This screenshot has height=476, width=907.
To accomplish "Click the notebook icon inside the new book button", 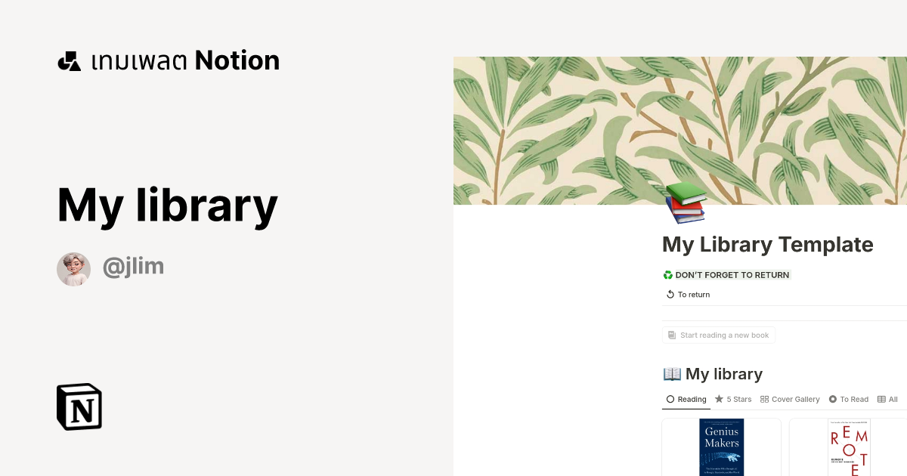I will tap(671, 335).
